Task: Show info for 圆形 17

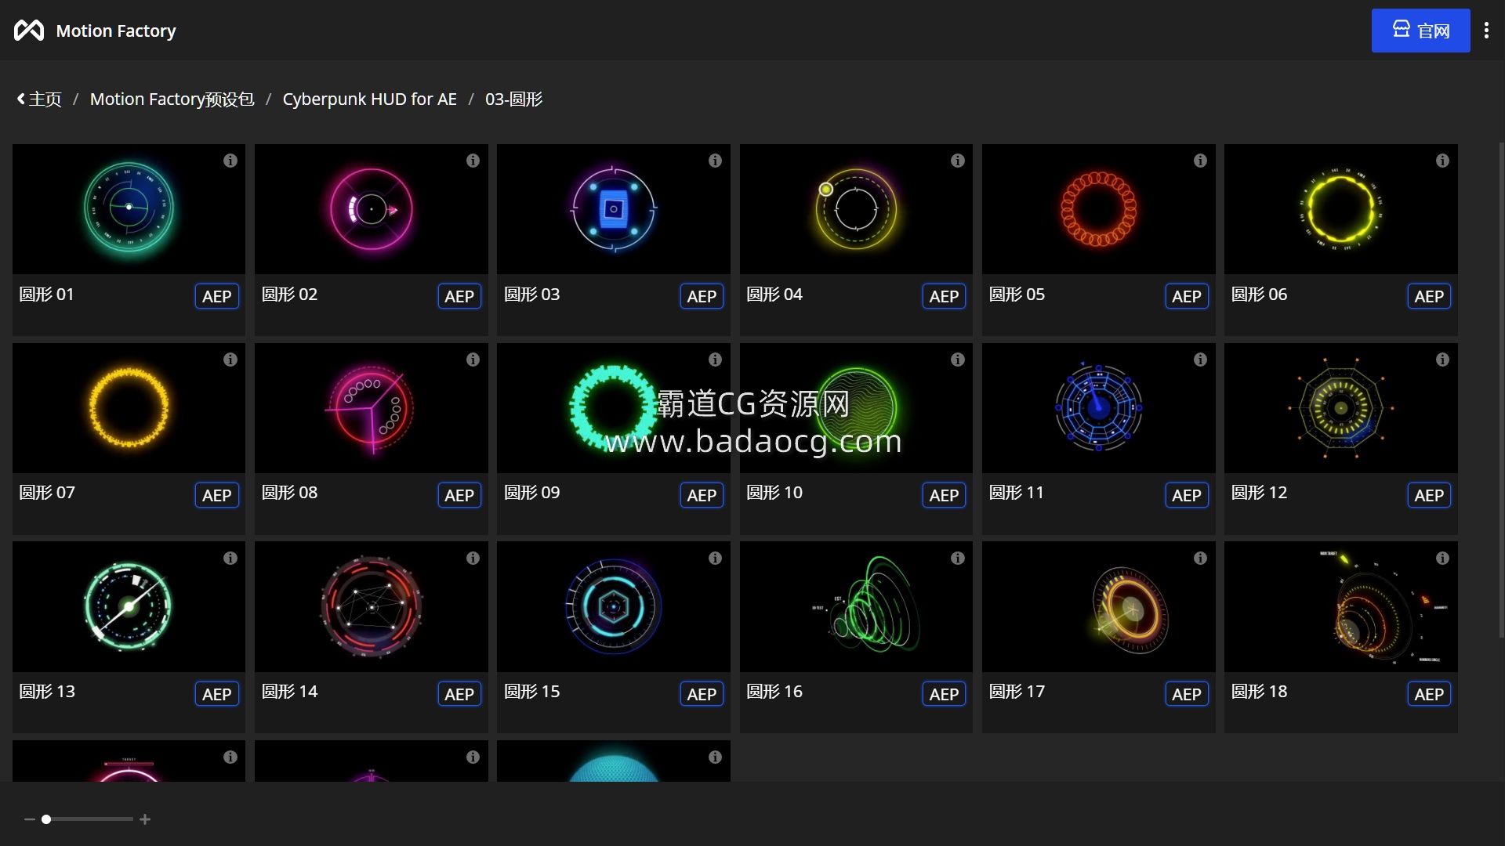Action: point(1200,559)
